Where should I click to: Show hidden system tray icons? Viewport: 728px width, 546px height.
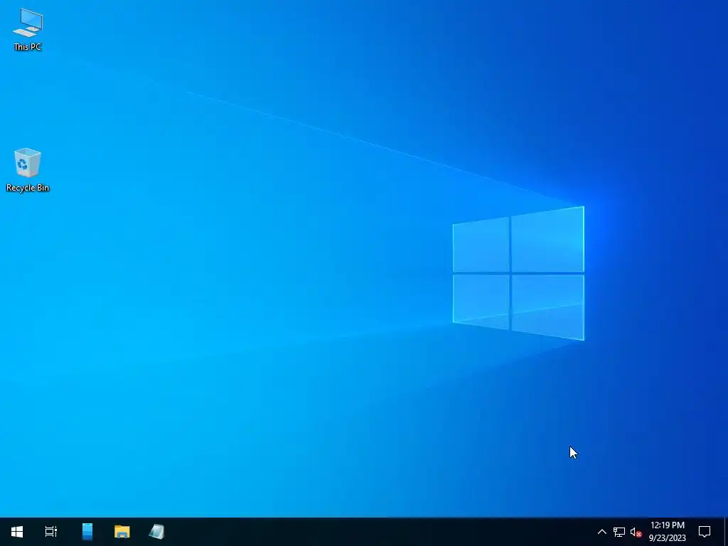pyautogui.click(x=601, y=532)
